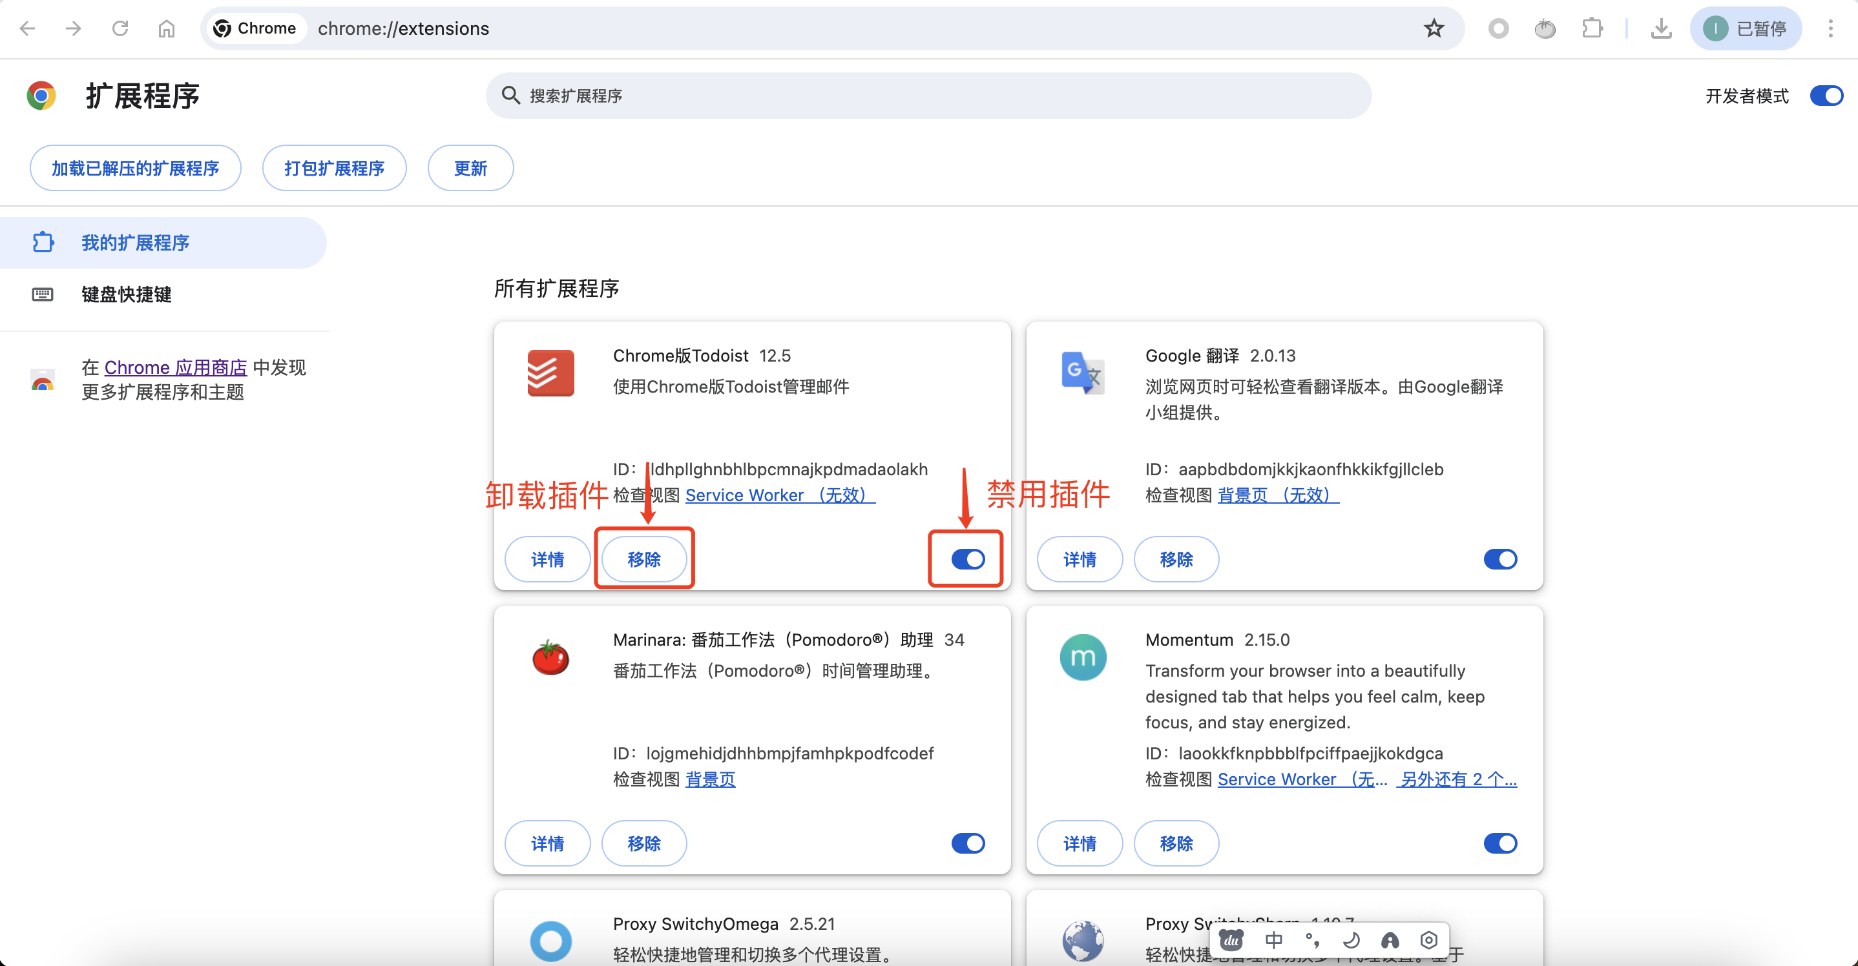Click the Marinara tomato icon in its card
The image size is (1858, 966).
550,657
